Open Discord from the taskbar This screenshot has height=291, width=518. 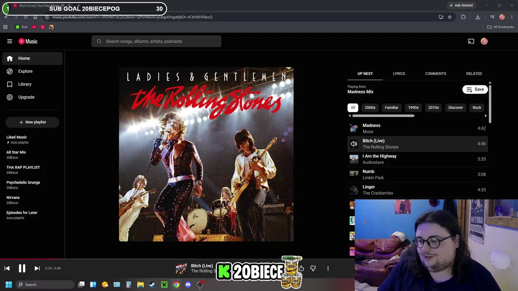[188, 285]
